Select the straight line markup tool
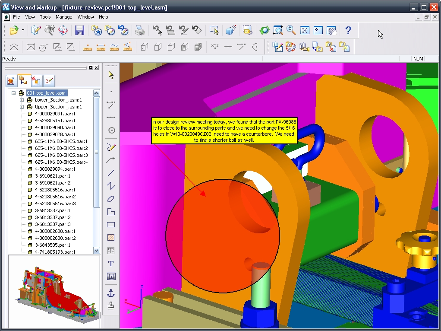The image size is (441, 331). click(x=111, y=173)
